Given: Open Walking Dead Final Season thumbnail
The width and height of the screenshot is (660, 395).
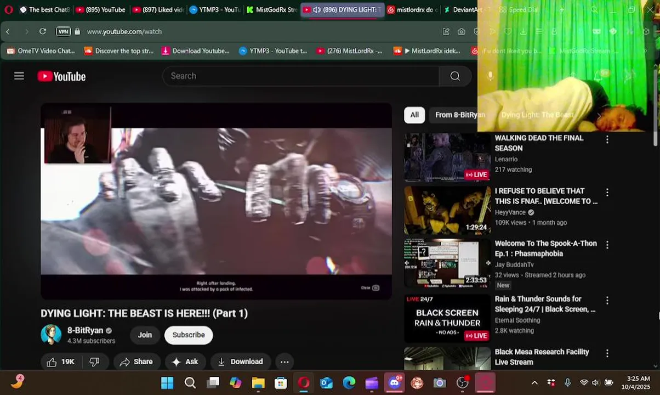Looking at the screenshot, I should tap(447, 157).
